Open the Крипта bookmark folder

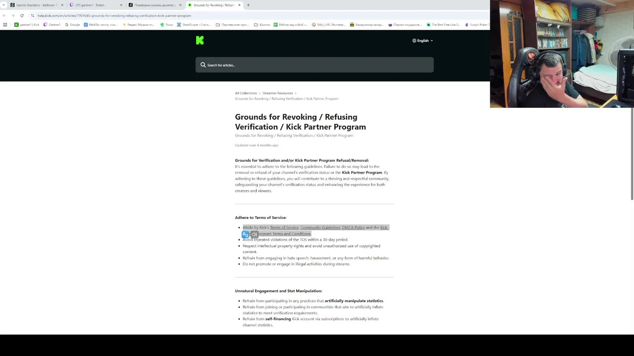click(x=262, y=25)
